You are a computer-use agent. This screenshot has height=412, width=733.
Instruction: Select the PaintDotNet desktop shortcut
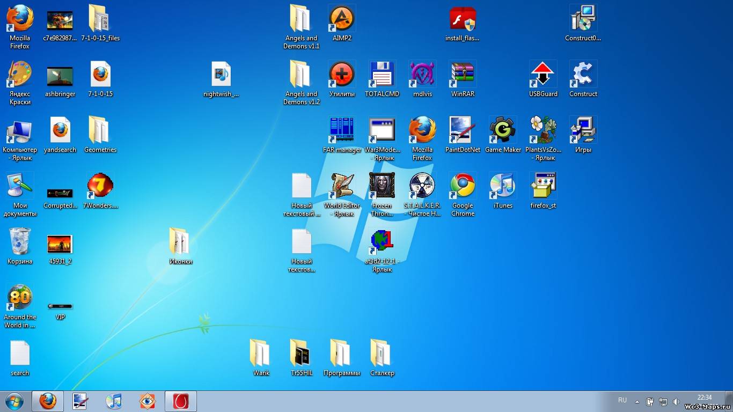point(463,130)
